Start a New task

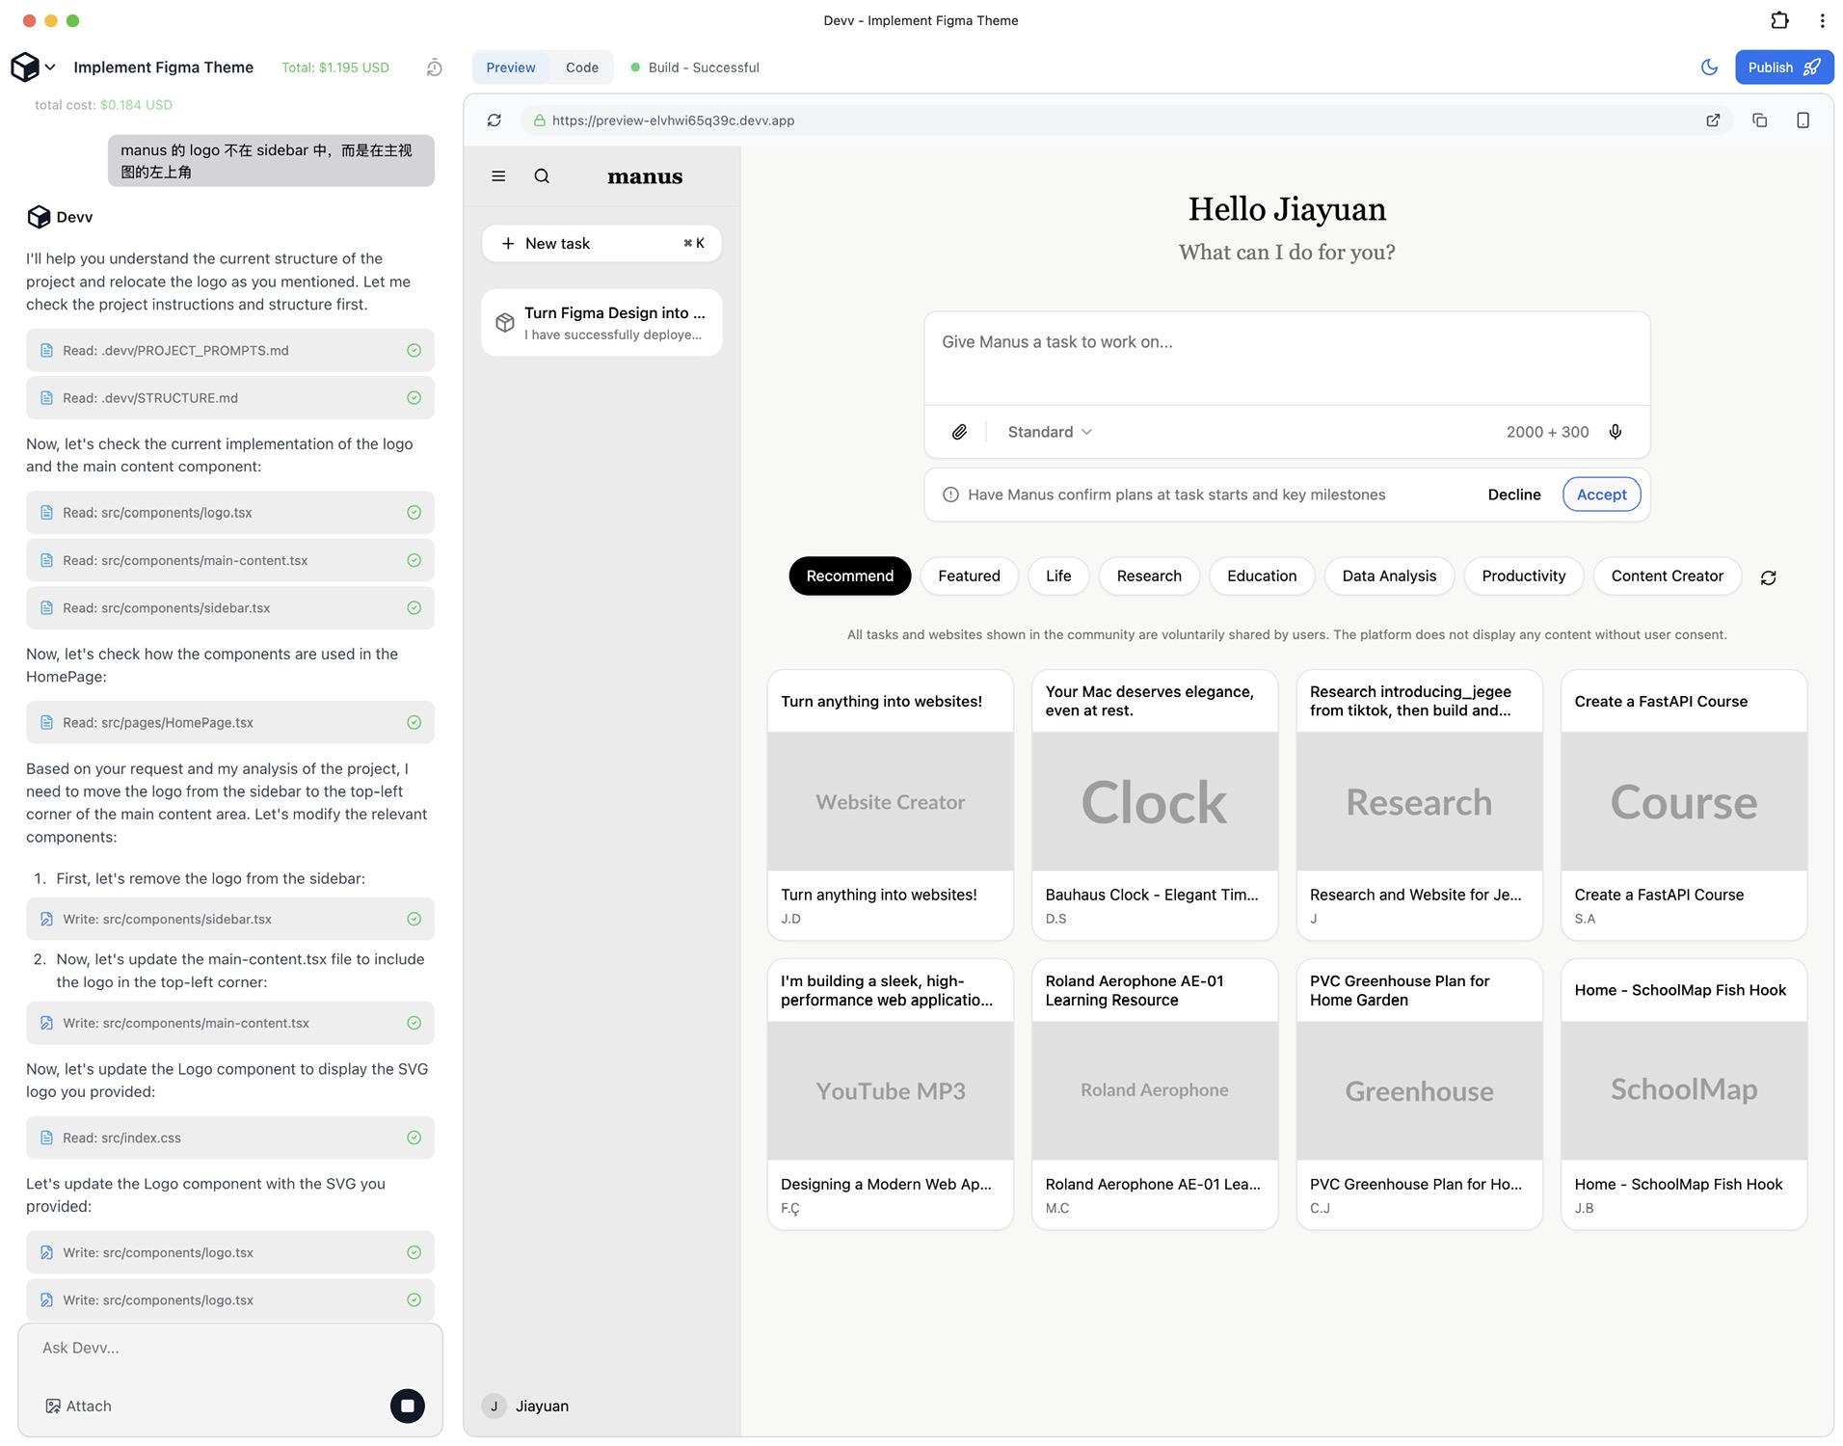coord(601,243)
